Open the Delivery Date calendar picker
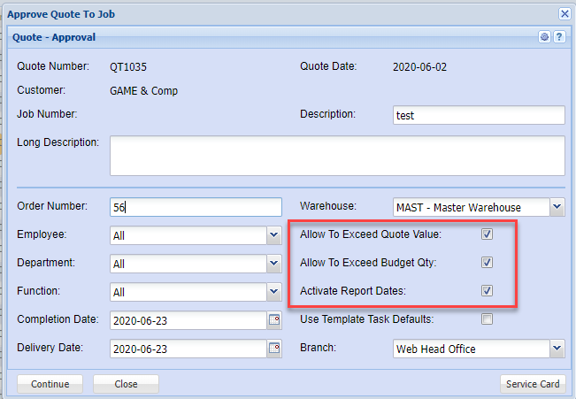The height and width of the screenshot is (399, 576). (274, 348)
